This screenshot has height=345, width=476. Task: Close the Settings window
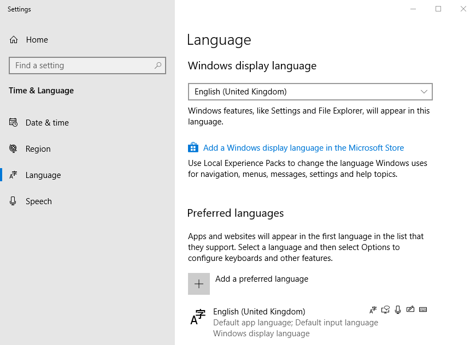click(x=463, y=9)
